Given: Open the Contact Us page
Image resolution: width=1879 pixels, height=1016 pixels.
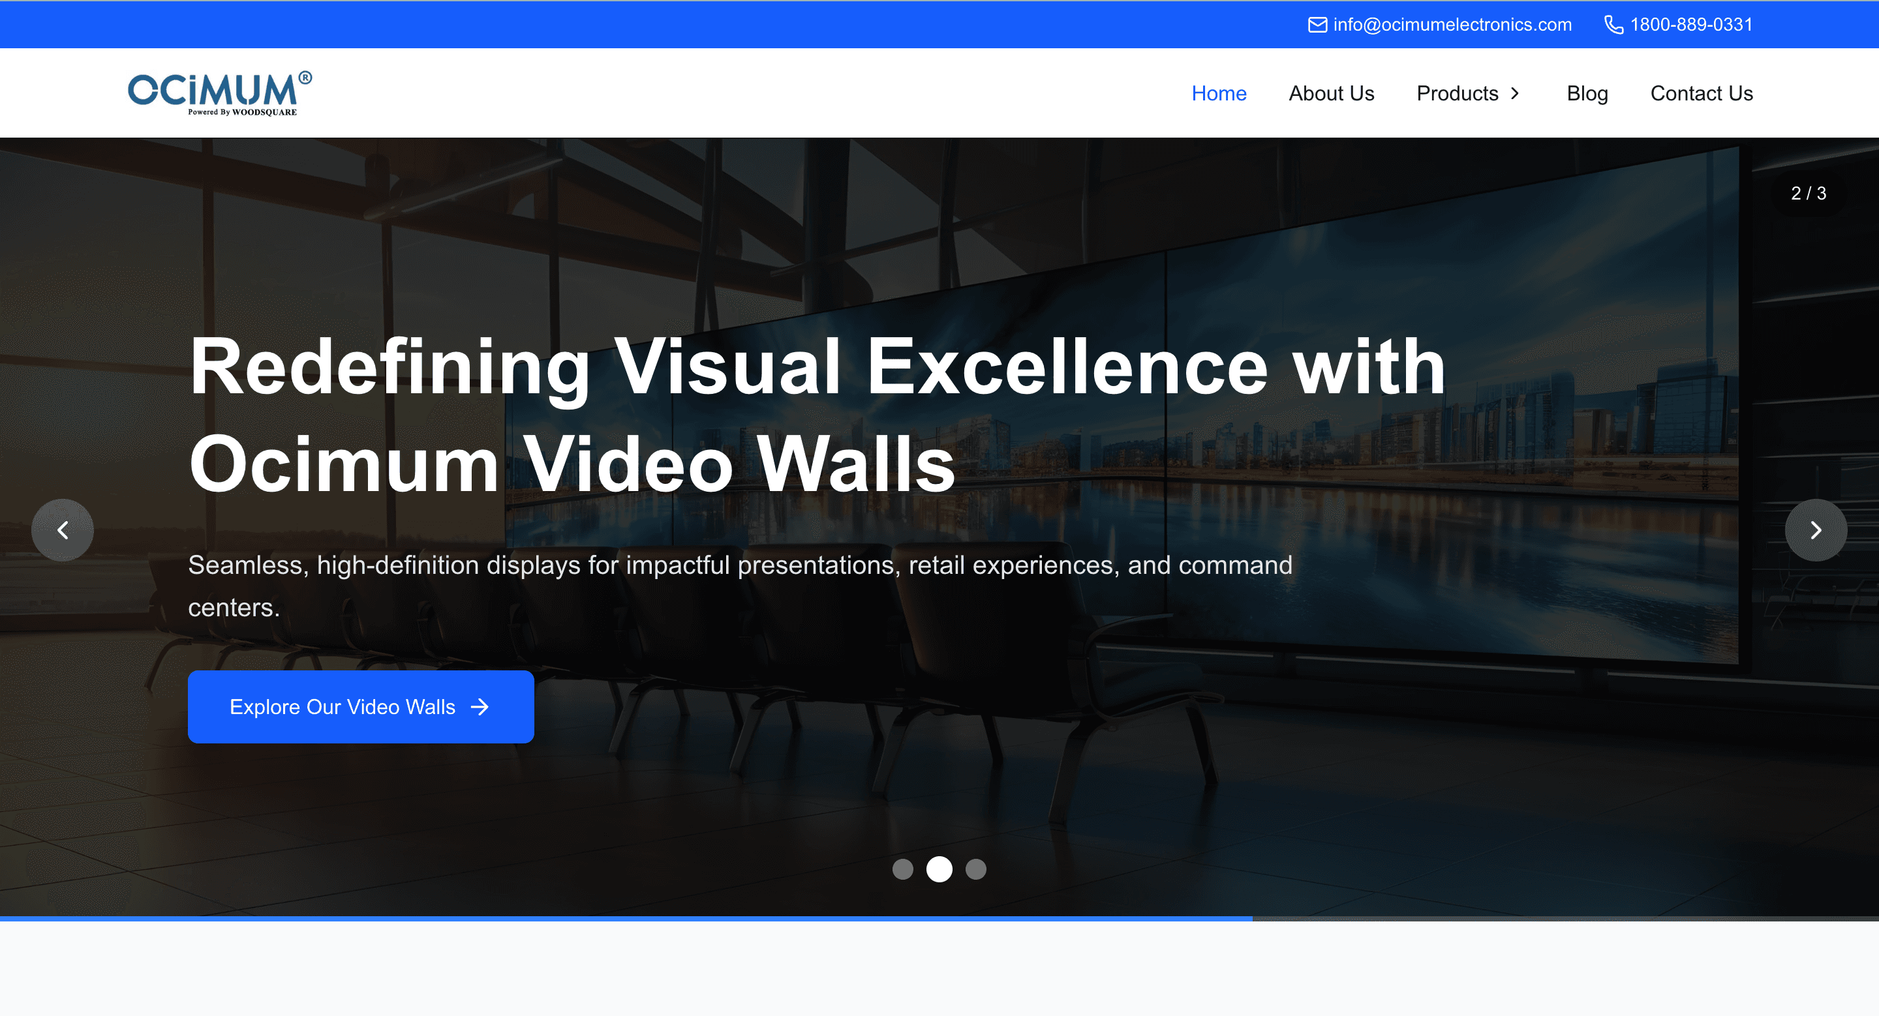Looking at the screenshot, I should 1702,93.
